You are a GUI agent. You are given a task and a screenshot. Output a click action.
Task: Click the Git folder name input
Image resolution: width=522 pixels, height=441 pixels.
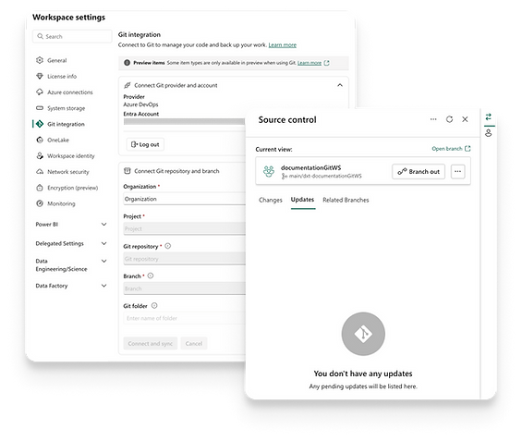coord(184,318)
